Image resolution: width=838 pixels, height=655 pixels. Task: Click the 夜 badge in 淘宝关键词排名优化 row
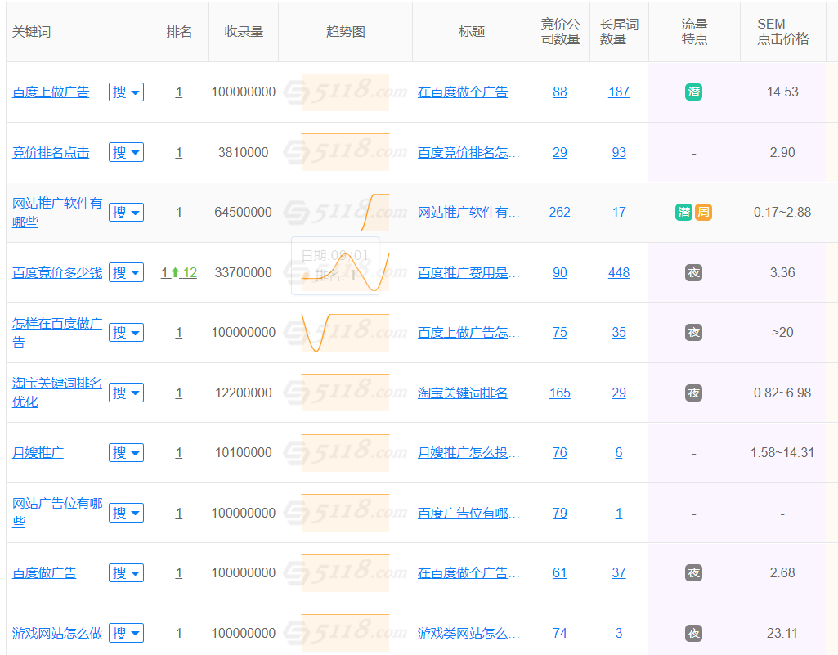pos(693,393)
